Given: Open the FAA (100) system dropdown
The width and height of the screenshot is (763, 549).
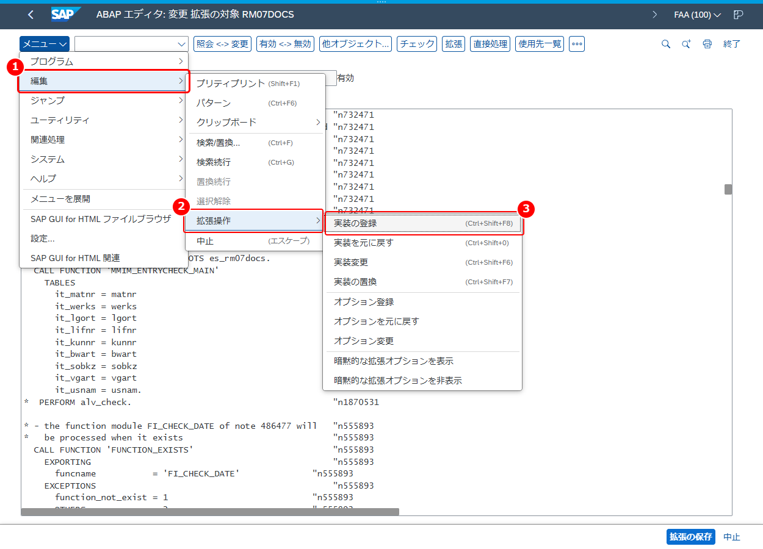Looking at the screenshot, I should 697,15.
